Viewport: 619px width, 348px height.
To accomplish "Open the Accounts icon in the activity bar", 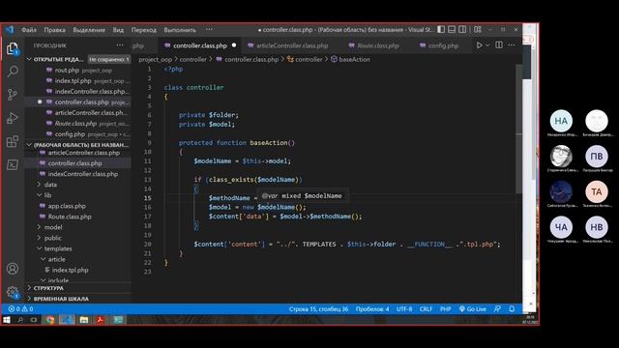I will [x=13, y=269].
